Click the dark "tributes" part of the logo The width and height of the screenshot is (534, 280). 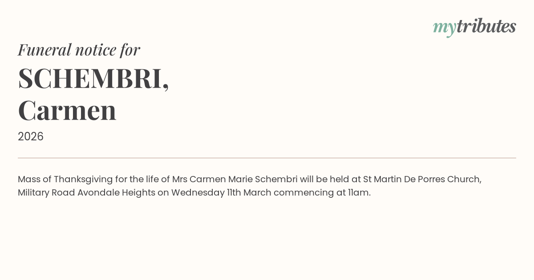pyautogui.click(x=486, y=27)
